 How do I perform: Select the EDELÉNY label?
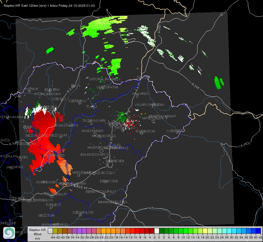[x=52, y=90]
